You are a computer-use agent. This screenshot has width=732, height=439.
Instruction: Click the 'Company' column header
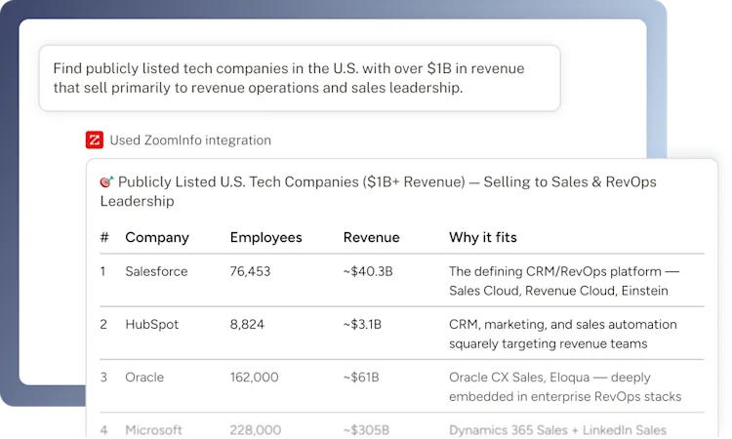157,237
